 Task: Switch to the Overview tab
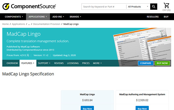pos(12,63)
